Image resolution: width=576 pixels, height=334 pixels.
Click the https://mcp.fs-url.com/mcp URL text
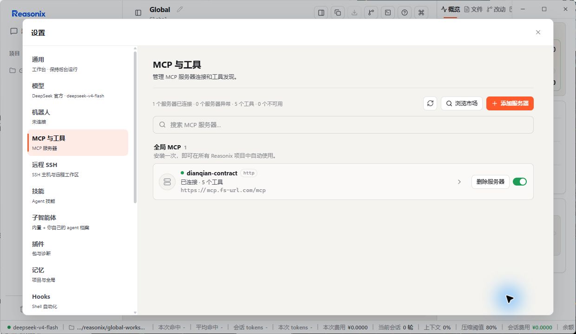(x=223, y=190)
